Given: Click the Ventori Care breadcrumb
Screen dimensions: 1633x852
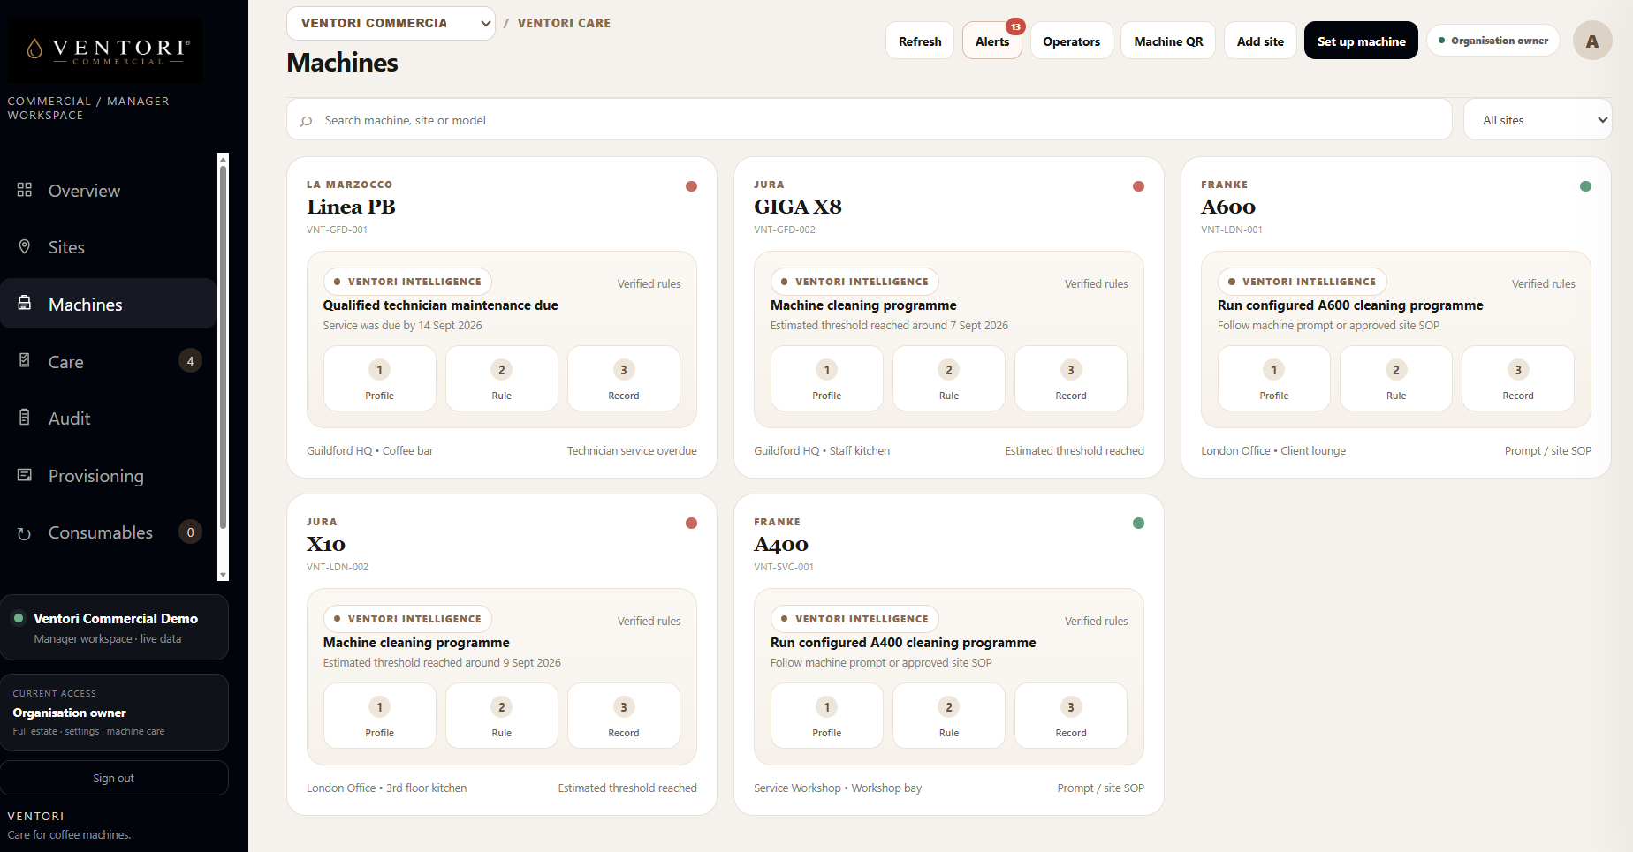Looking at the screenshot, I should click(564, 23).
